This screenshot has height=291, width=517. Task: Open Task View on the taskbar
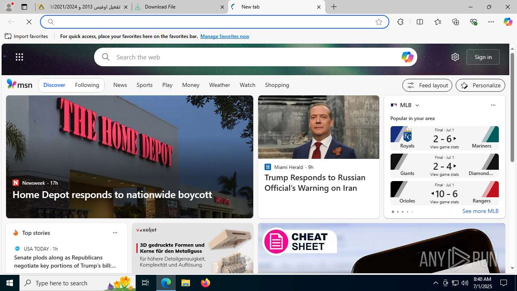tap(145, 283)
